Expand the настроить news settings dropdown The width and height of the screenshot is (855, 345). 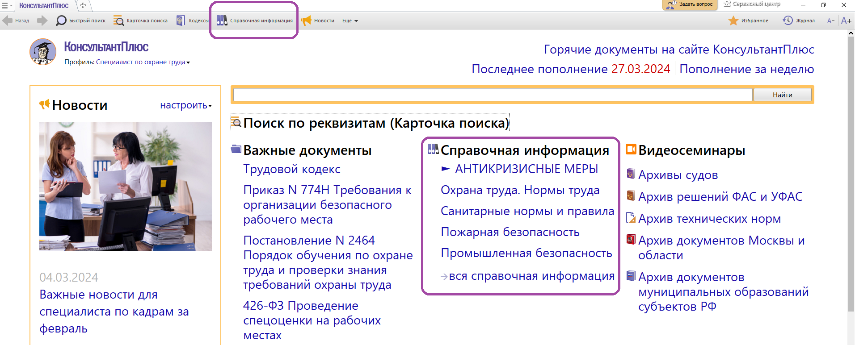coord(186,105)
